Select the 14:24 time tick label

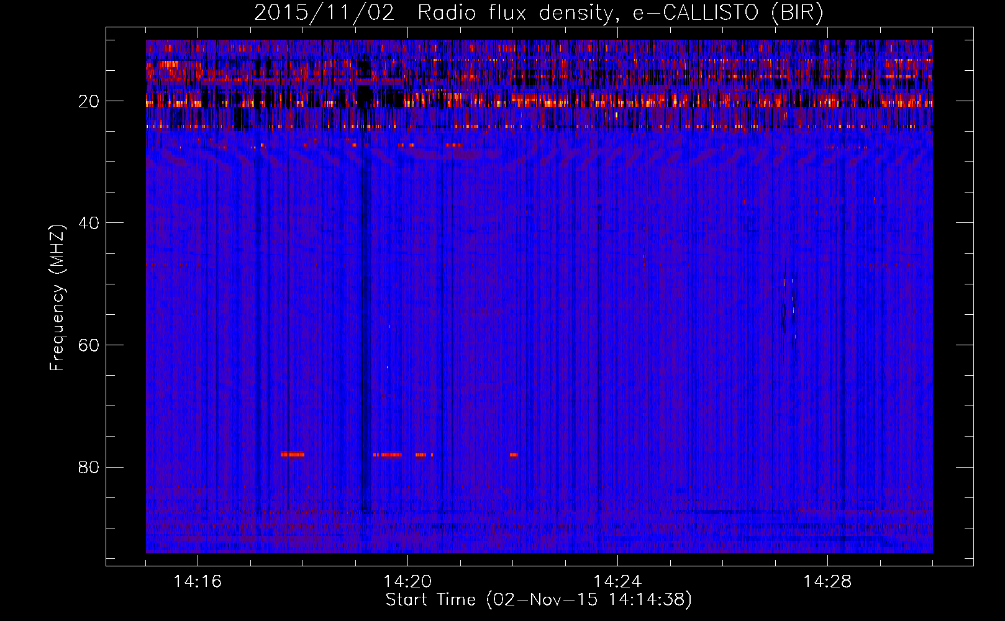coord(617,582)
